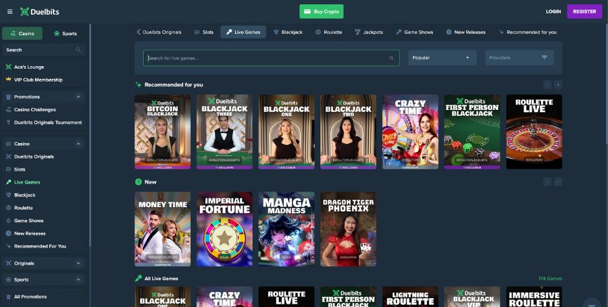Click the Providers filter icon
608x307 pixels.
(544, 57)
